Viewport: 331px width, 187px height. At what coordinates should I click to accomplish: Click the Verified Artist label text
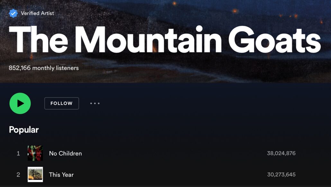pos(37,13)
